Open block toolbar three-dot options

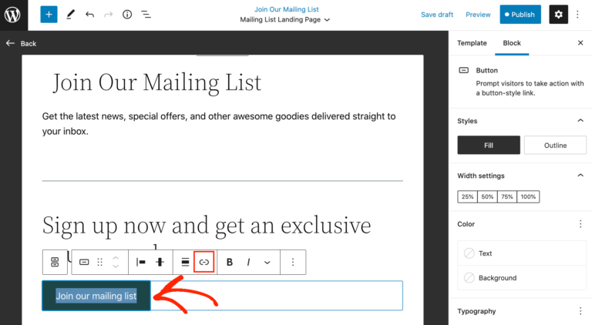[x=293, y=262]
